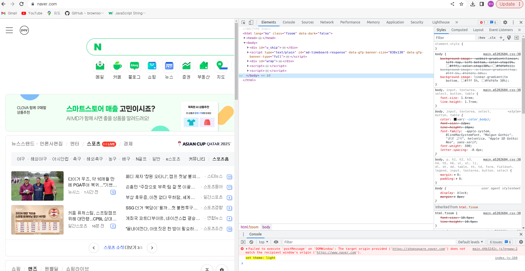
Task: Open the Computed styles tab
Action: (x=459, y=30)
